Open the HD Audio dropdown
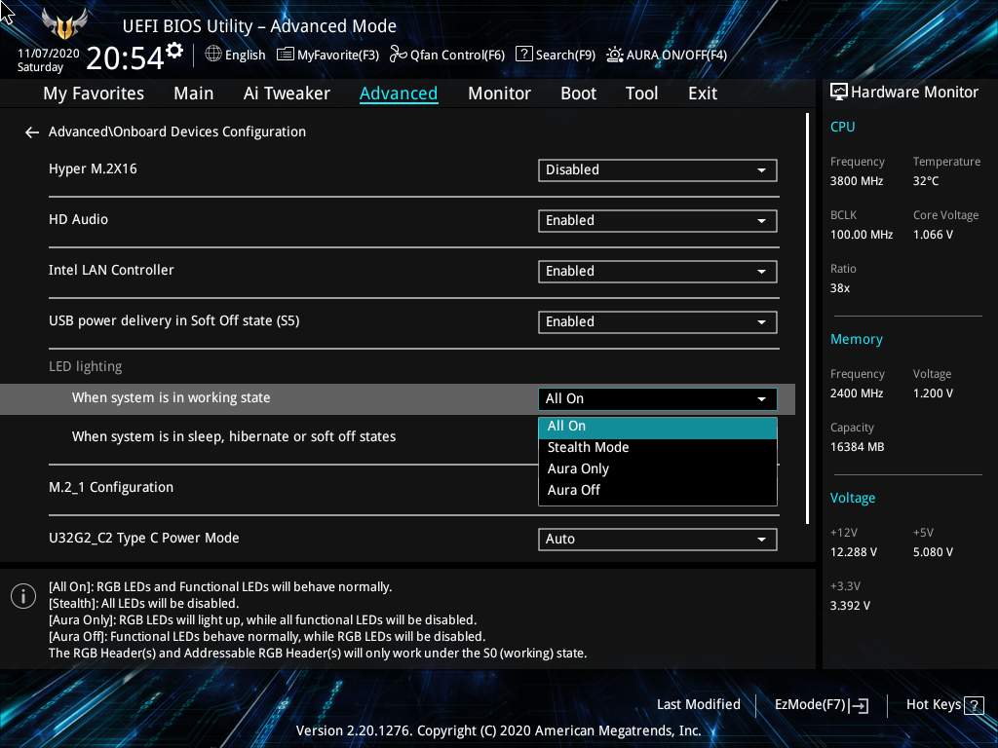998x748 pixels. point(657,220)
